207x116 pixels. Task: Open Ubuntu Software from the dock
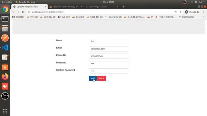(x=5, y=67)
